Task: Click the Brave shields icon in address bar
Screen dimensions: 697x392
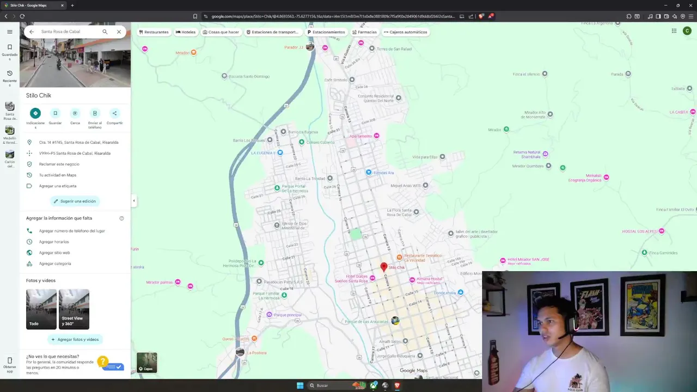Action: (481, 16)
